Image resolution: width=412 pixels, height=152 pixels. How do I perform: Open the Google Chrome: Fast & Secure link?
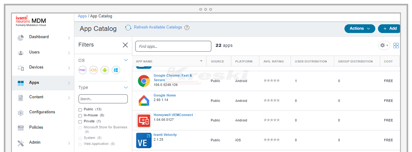[x=173, y=78]
